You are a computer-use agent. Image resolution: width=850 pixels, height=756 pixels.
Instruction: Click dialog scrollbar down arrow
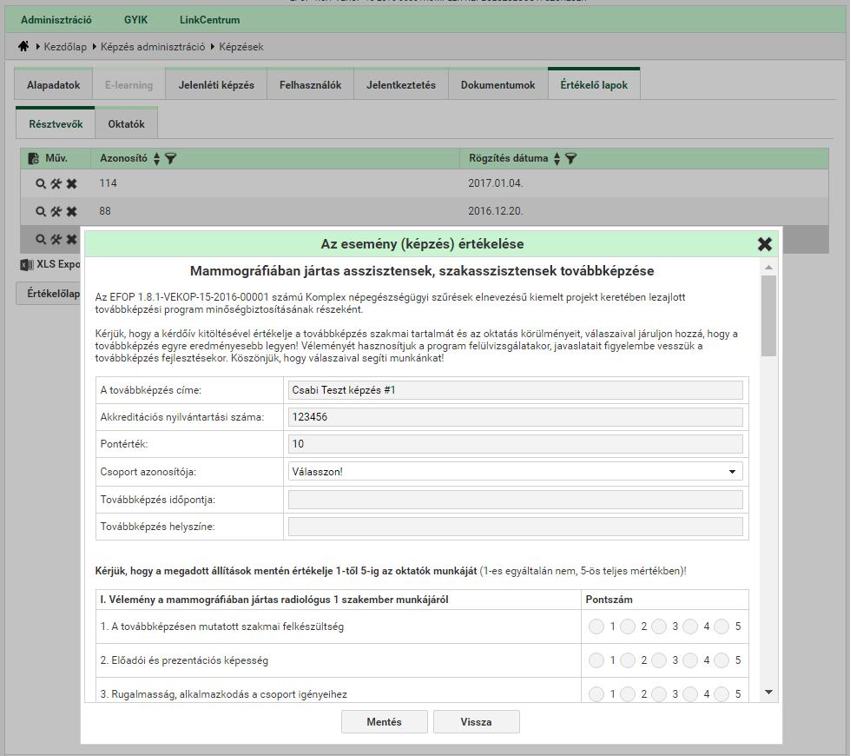tap(768, 692)
